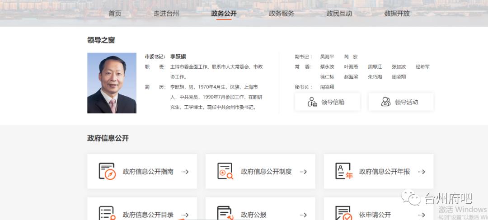This screenshot has height=220, width=488.
Task: Go to the 走进台州 tab
Action: tap(166, 14)
